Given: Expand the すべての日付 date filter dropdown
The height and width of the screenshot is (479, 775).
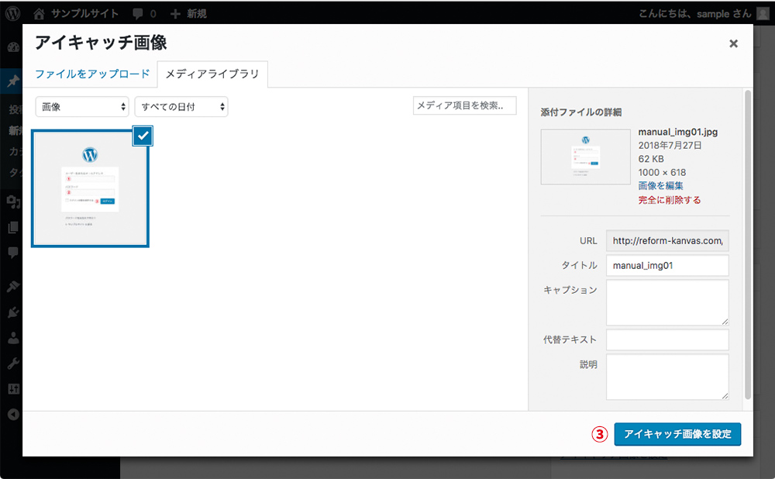Looking at the screenshot, I should pyautogui.click(x=181, y=108).
